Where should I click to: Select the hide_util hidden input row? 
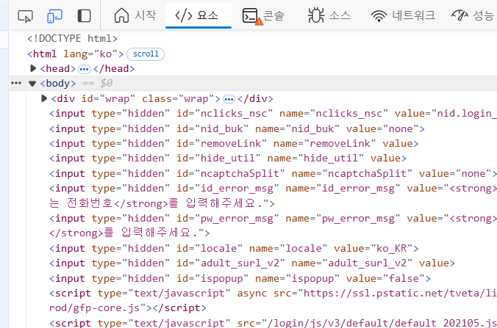228,158
